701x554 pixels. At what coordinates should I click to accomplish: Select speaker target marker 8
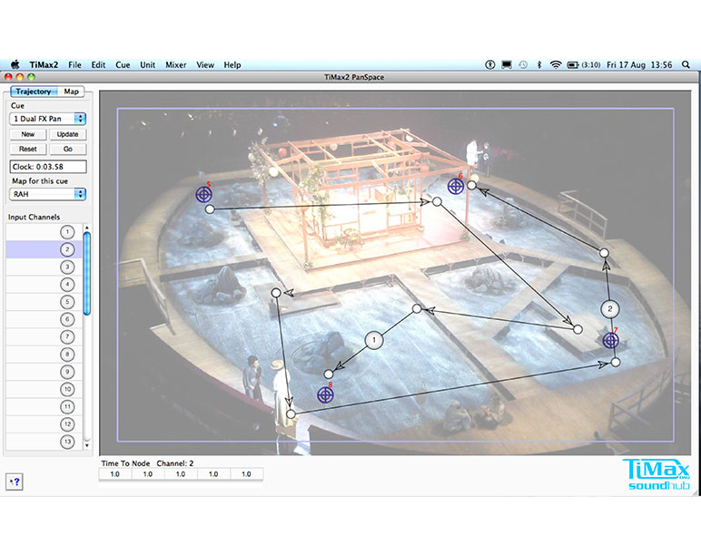325,394
